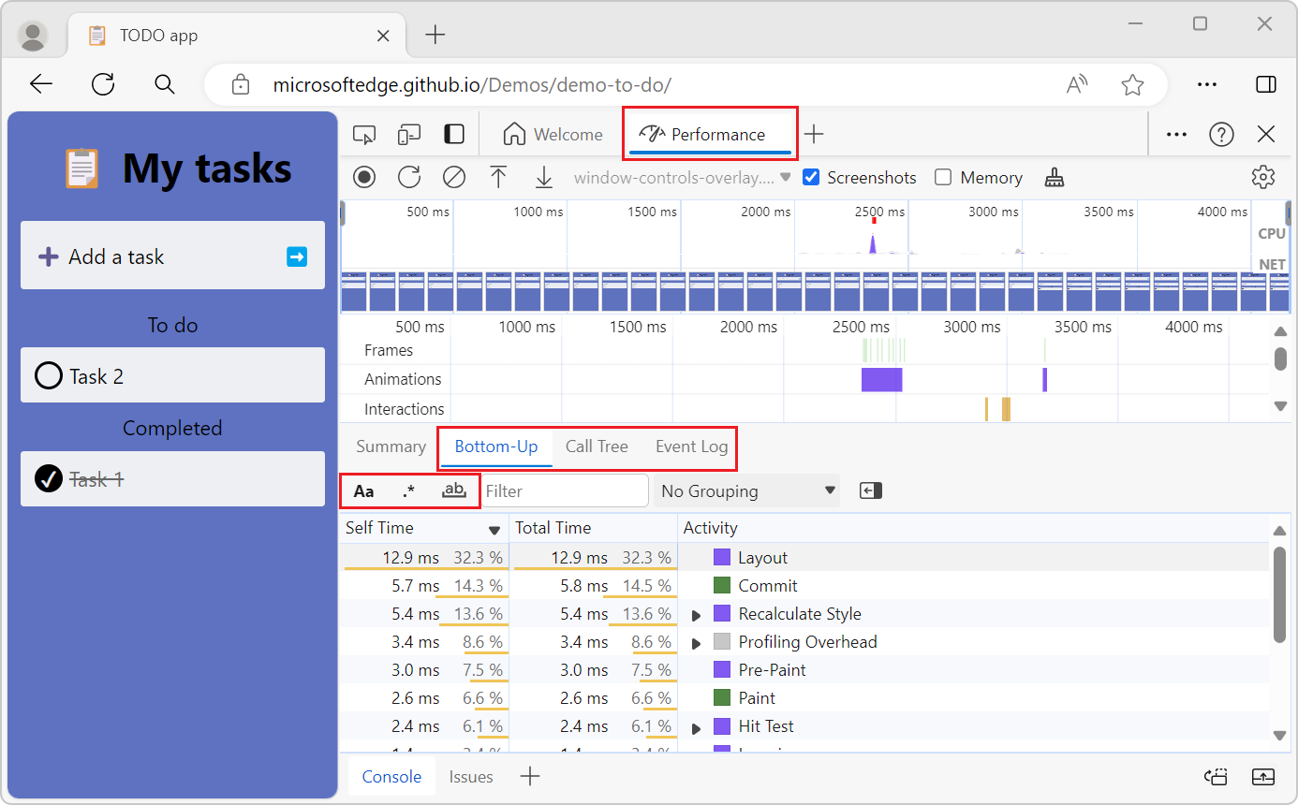Toggle match case filtering with Aa icon
The height and width of the screenshot is (805, 1298).
[x=364, y=490]
